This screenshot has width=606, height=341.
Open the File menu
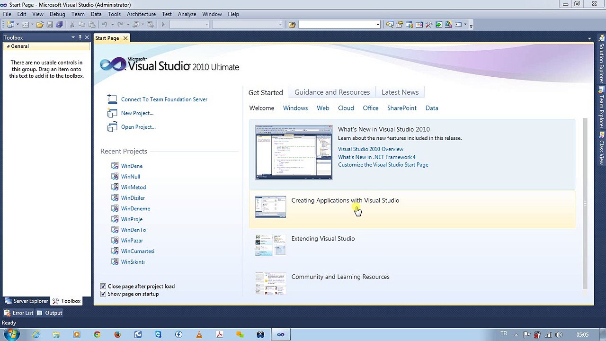tap(7, 14)
